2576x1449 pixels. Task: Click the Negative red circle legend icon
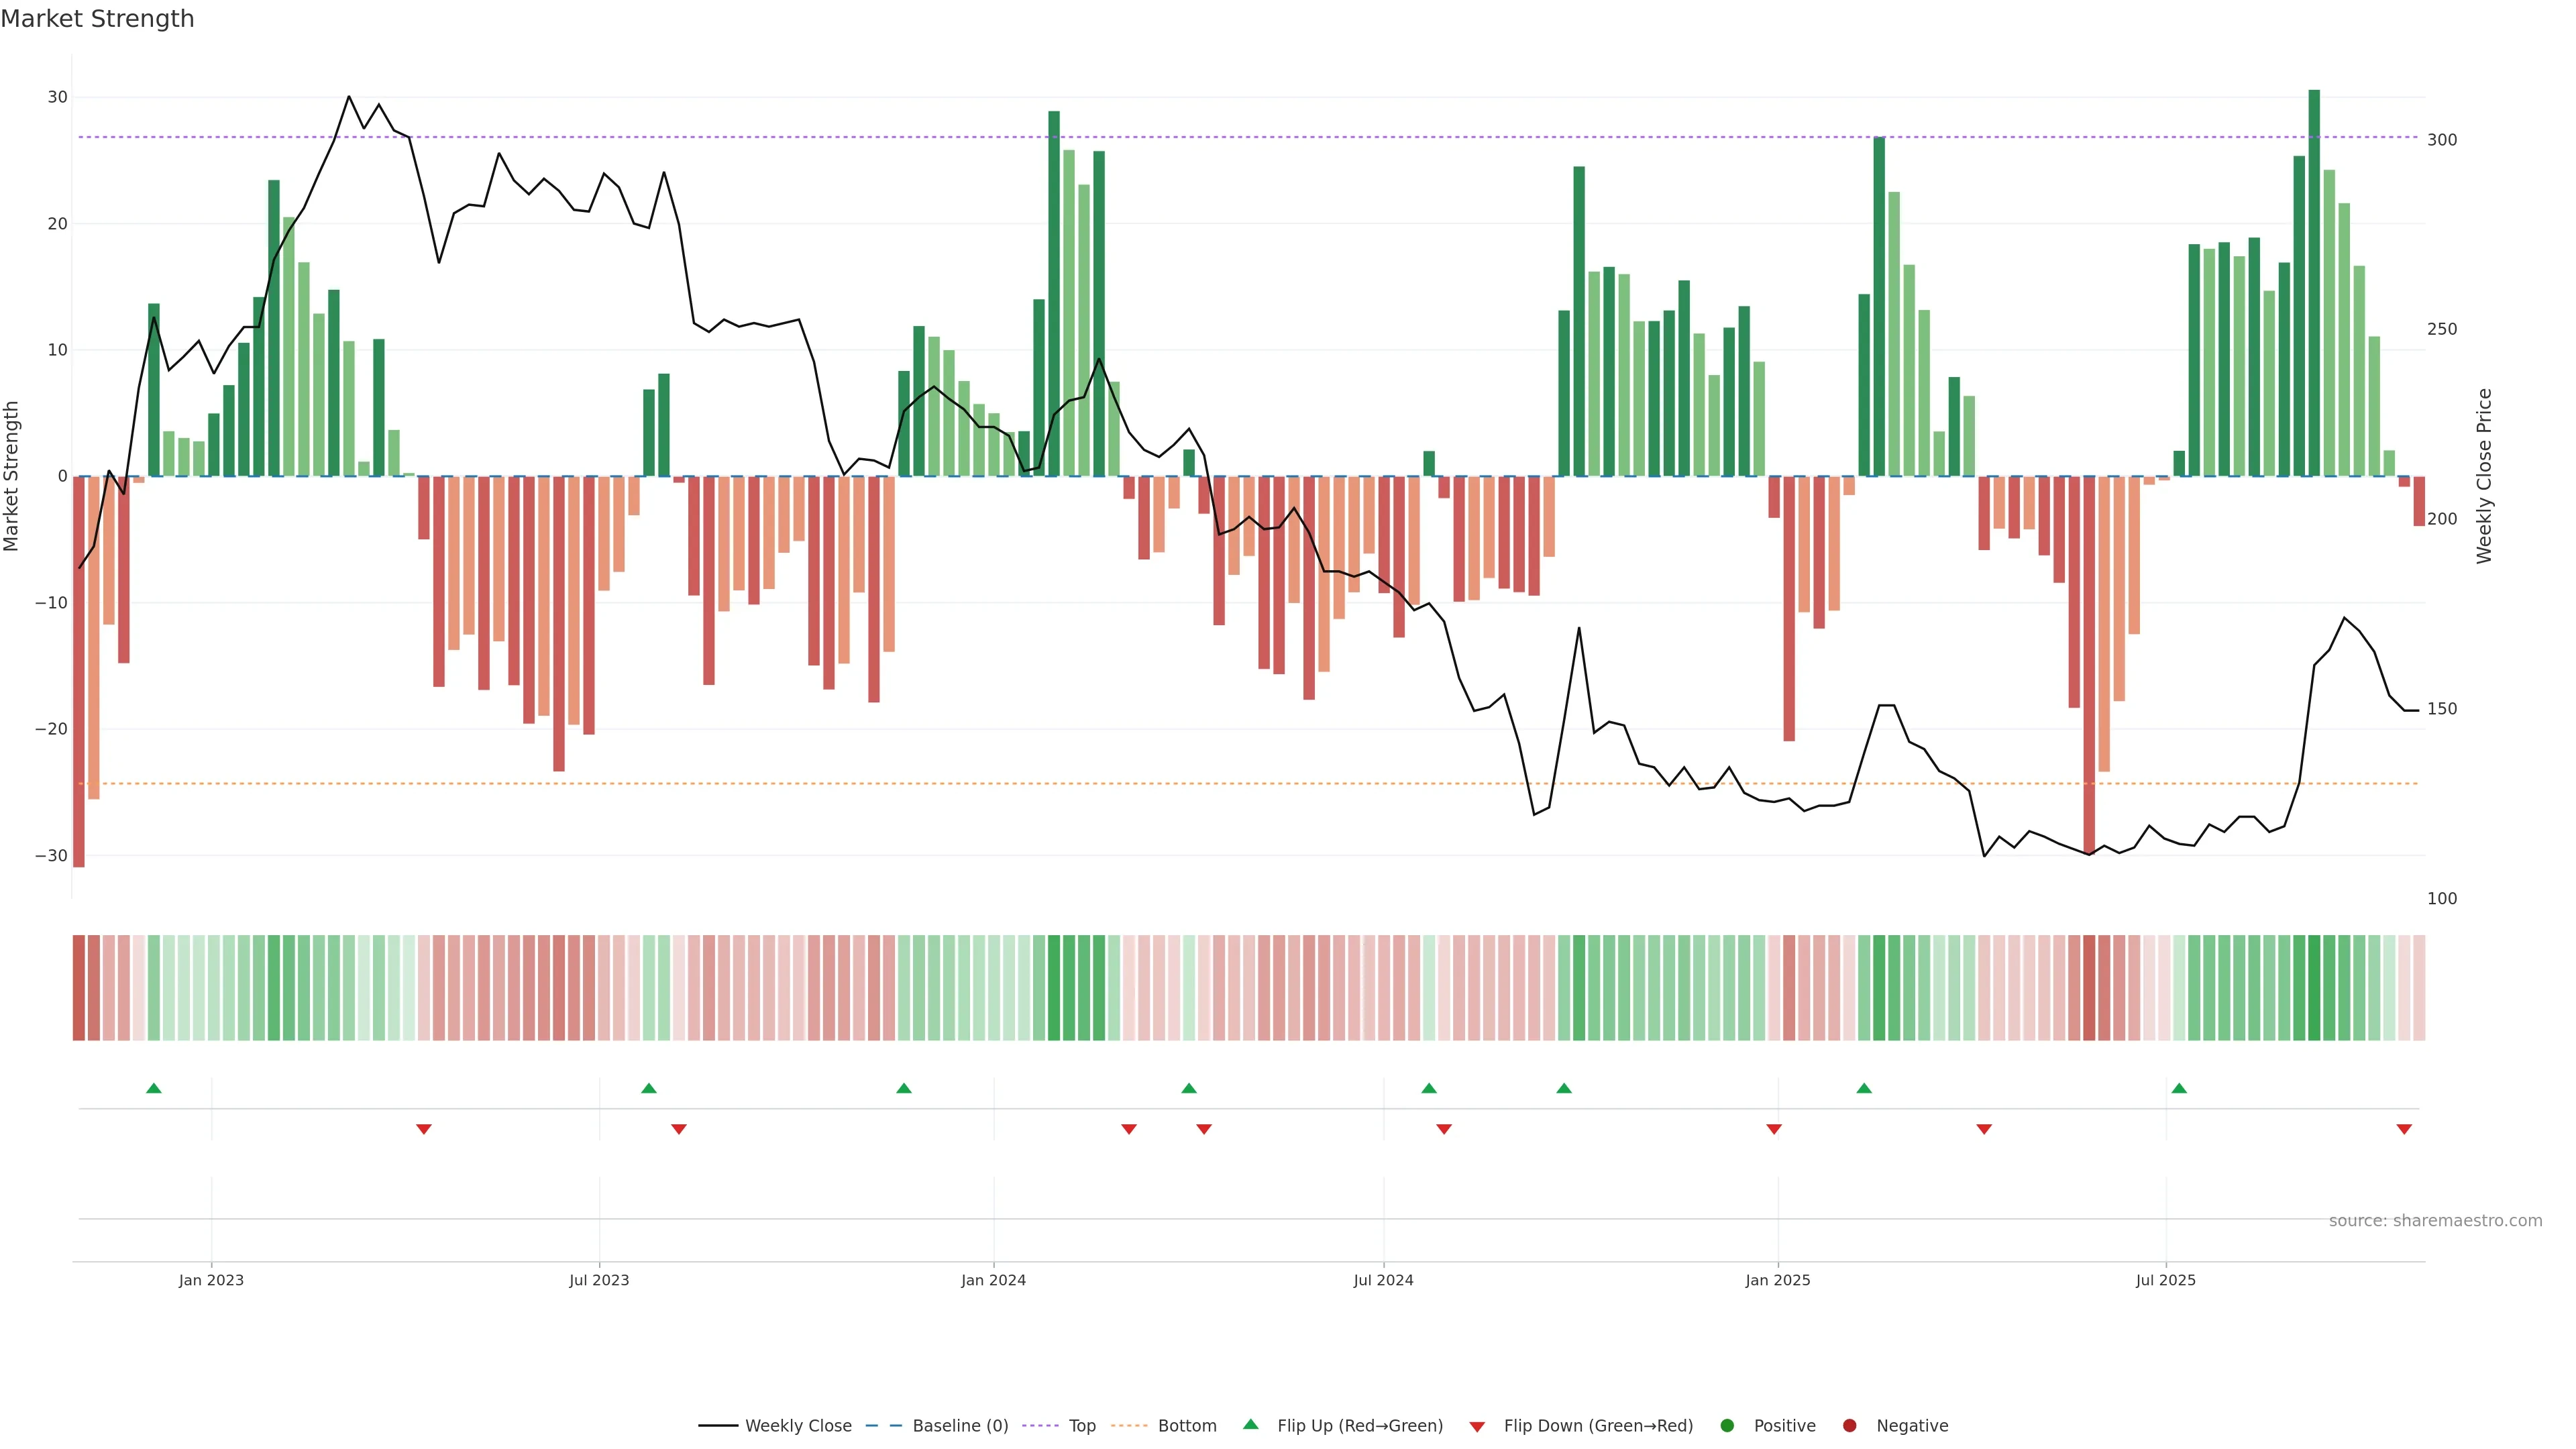point(1849,1426)
